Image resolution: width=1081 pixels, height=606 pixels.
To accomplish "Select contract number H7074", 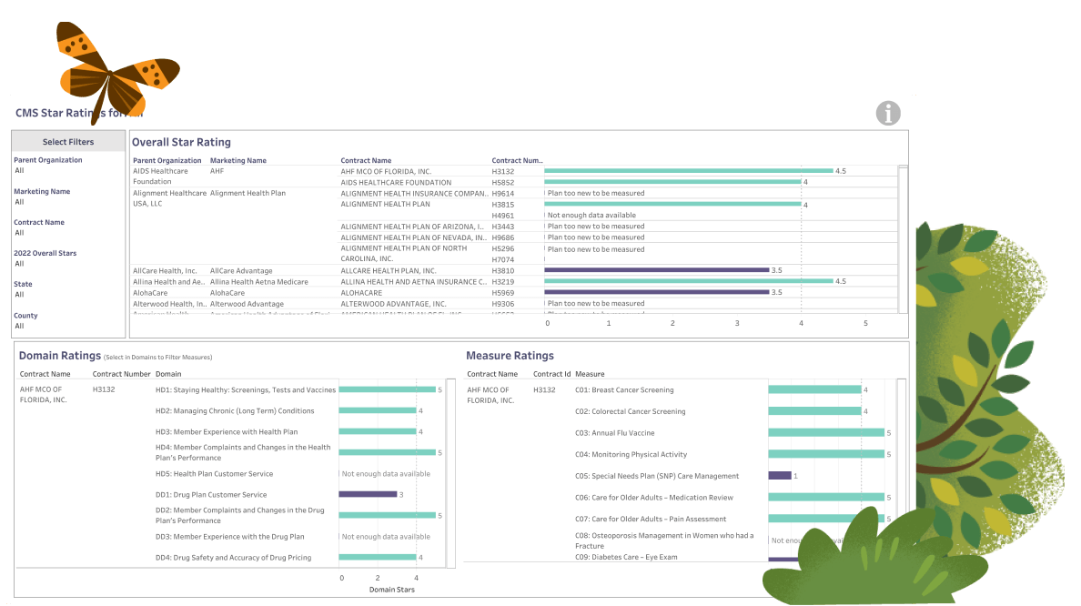I will (502, 260).
